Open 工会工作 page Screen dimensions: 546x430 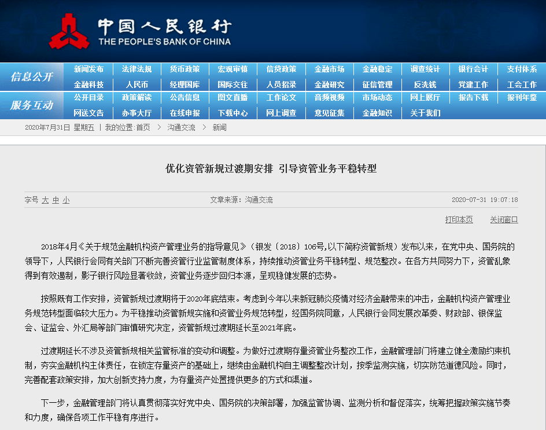522,84
